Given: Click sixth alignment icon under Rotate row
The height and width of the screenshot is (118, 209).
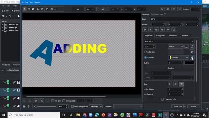Looking at the screenshot, I should (x=174, y=30).
